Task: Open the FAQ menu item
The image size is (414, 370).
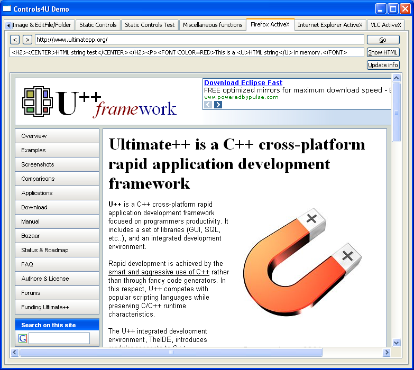Action: [x=57, y=264]
